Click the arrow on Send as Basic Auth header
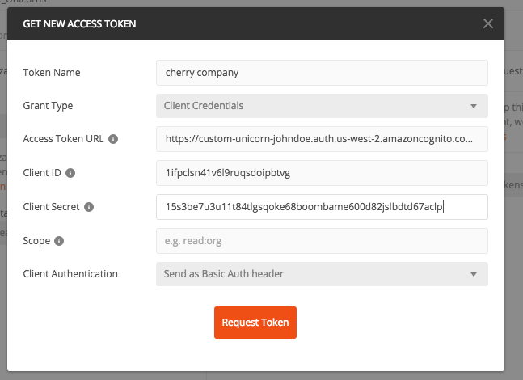 [x=474, y=274]
